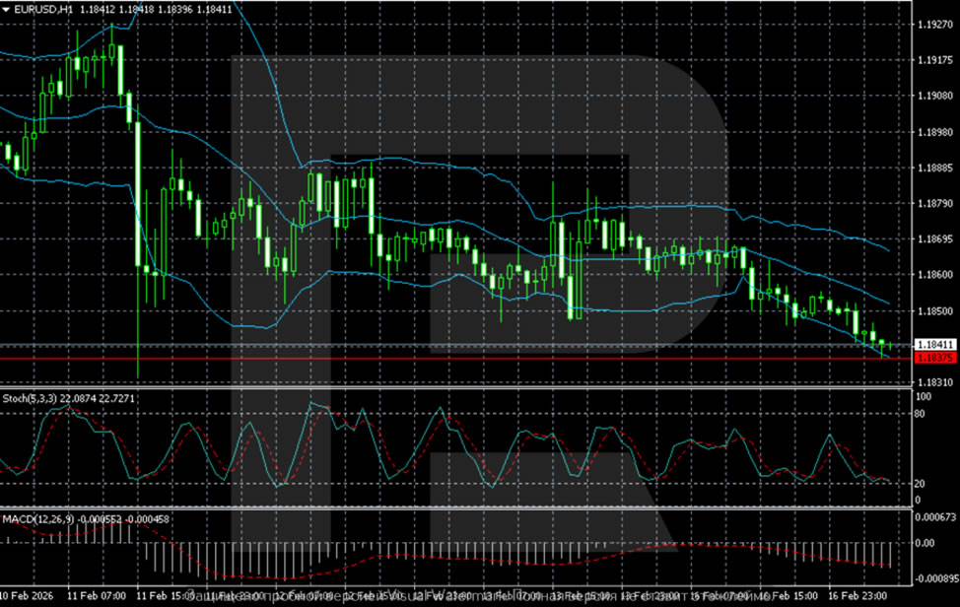This screenshot has width=960, height=607.
Task: Click the 1.18500 price axis label
Action: point(931,311)
